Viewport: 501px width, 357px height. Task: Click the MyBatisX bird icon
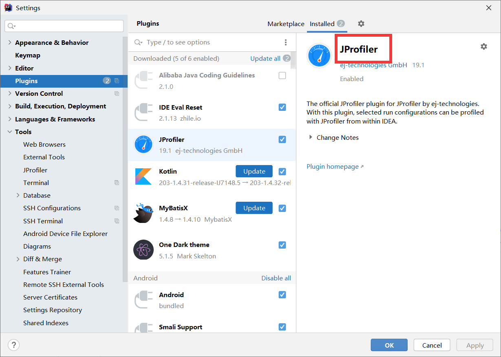click(143, 213)
